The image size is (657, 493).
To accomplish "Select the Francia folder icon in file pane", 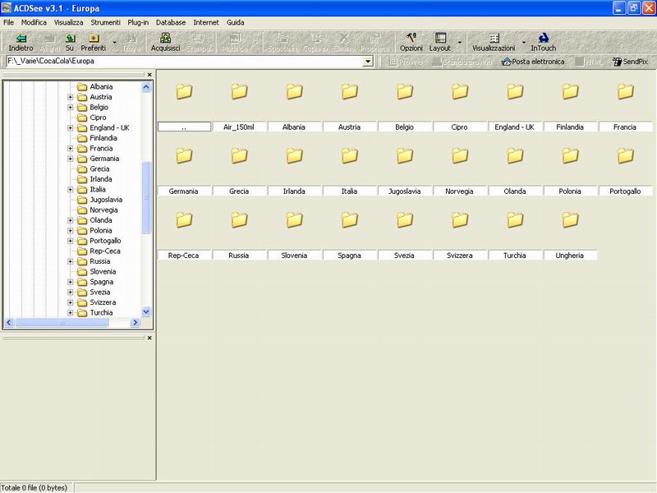I will pos(625,91).
